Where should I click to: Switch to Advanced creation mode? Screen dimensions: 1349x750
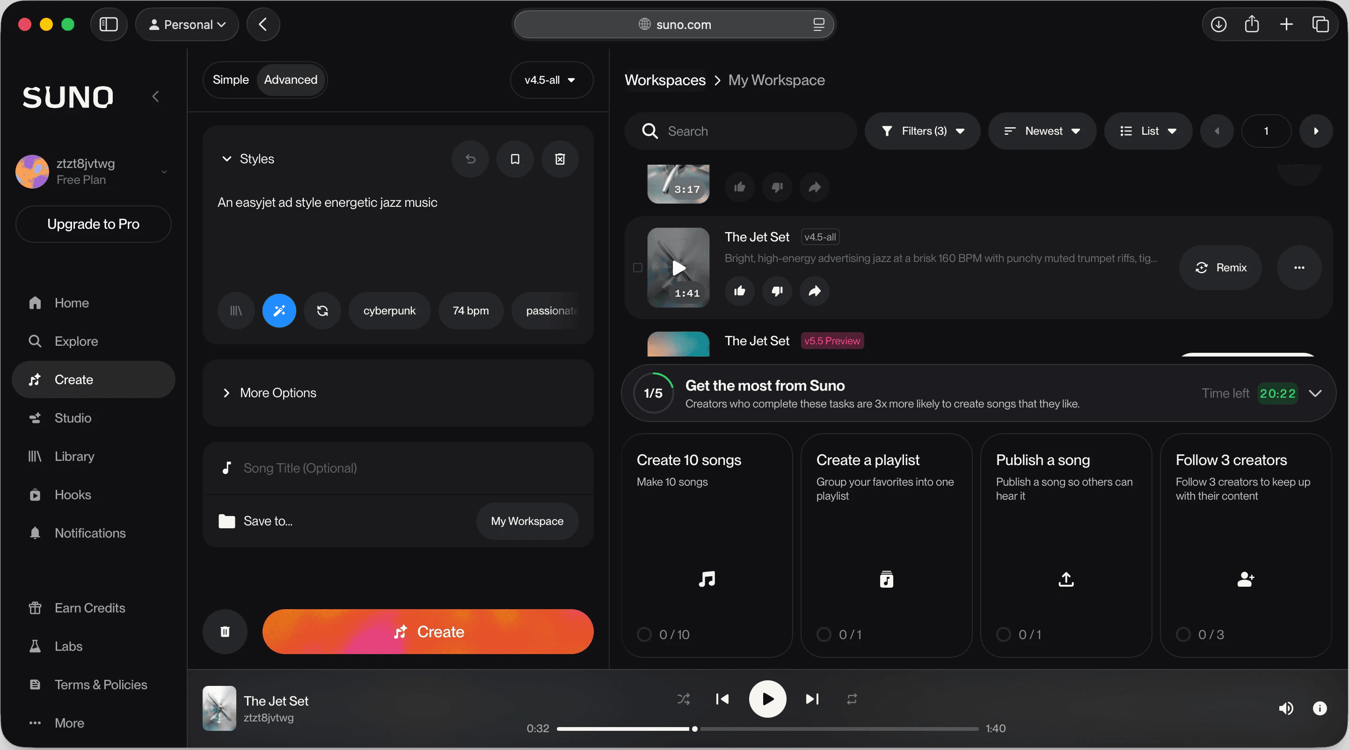tap(291, 80)
